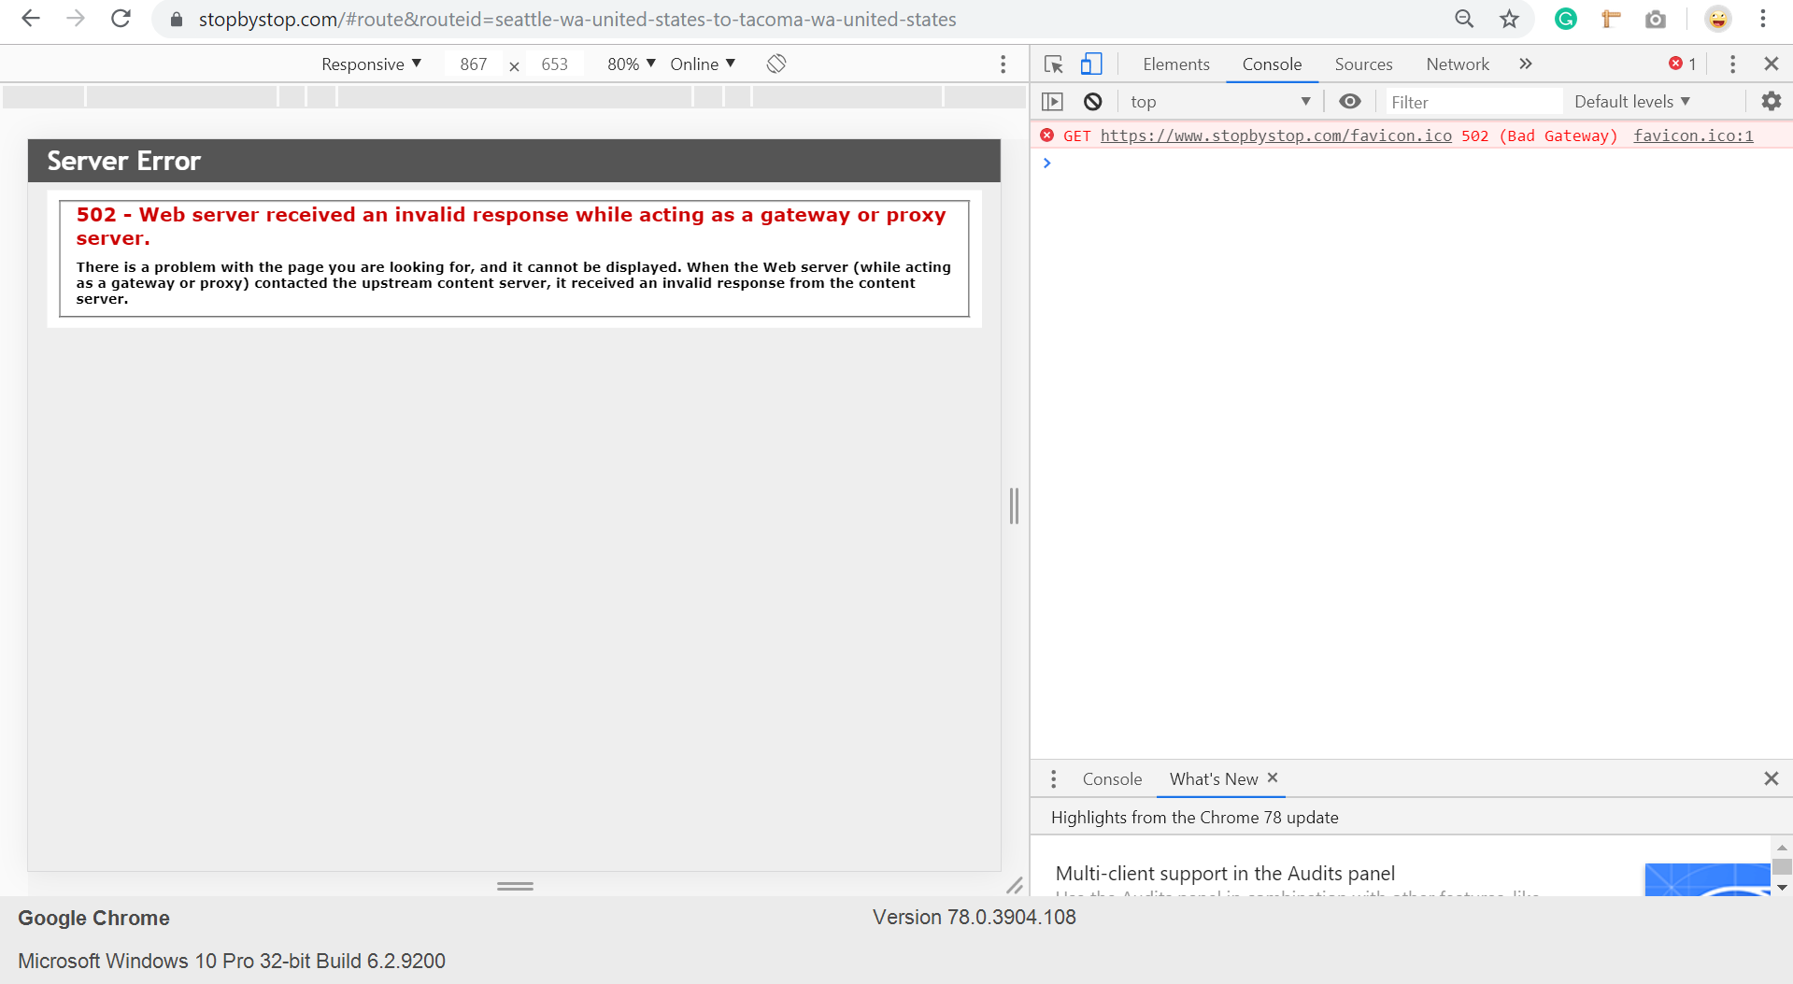Open the favicon.ico:1 source link
Image resolution: width=1793 pixels, height=984 pixels.
pyautogui.click(x=1693, y=135)
